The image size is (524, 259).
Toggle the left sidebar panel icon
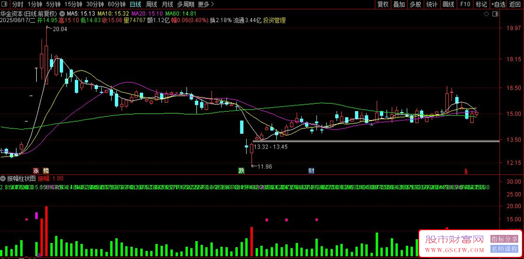(x=5, y=4)
